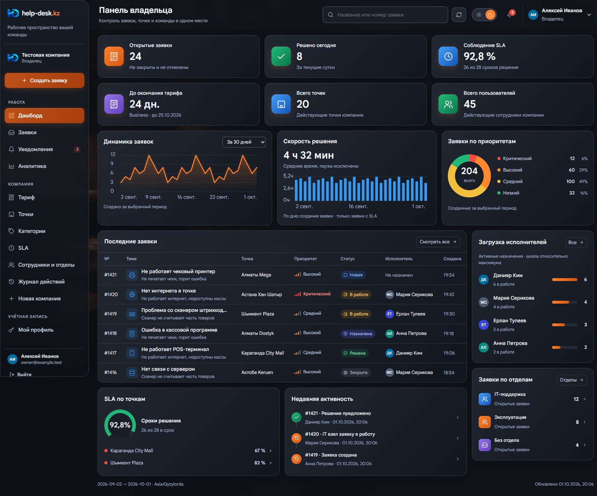This screenshot has width=597, height=496.
Task: Click the ДК avatar for Данияр Ким workload
Action: coord(484,280)
